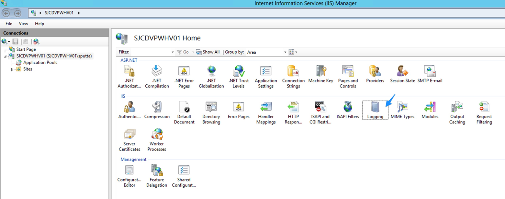Open the View menu
The width and height of the screenshot is (505, 199).
pyautogui.click(x=24, y=24)
